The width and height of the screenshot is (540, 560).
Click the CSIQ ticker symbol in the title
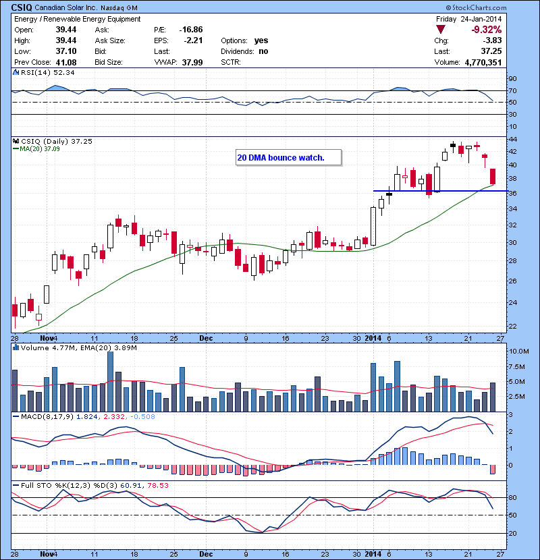click(x=22, y=7)
